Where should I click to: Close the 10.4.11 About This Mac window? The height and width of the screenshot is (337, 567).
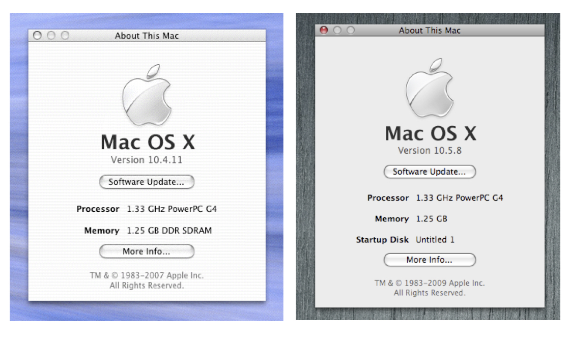(37, 35)
